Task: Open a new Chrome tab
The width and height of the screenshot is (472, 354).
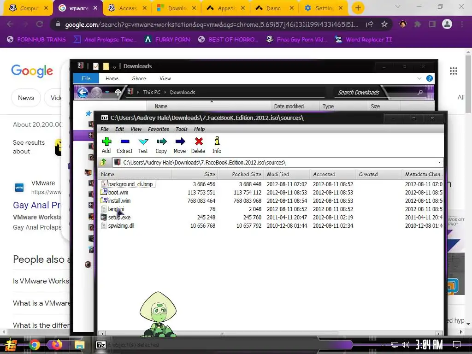Action: pyautogui.click(x=358, y=8)
